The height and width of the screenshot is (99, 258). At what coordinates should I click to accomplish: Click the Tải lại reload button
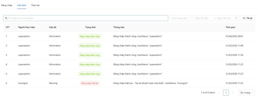click(x=248, y=18)
